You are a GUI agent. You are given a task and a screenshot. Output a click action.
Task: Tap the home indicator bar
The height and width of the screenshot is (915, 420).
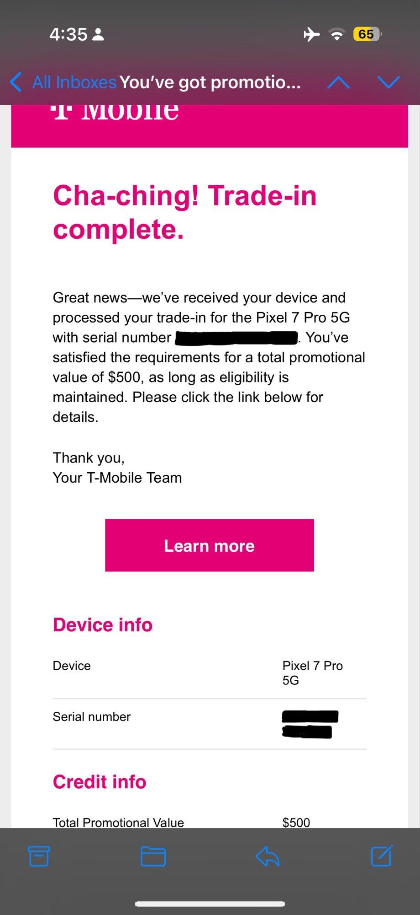pyautogui.click(x=210, y=904)
